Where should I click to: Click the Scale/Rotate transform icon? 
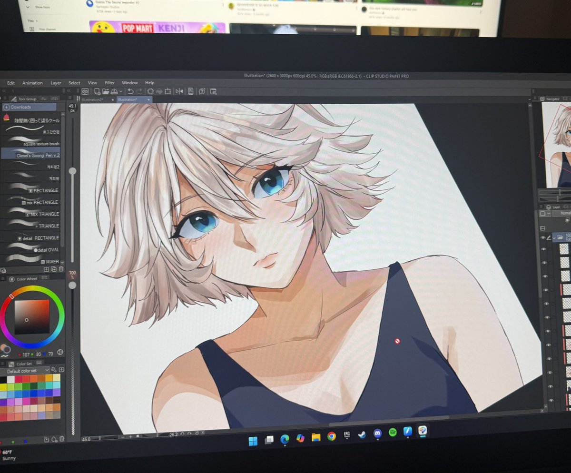pyautogui.click(x=167, y=91)
